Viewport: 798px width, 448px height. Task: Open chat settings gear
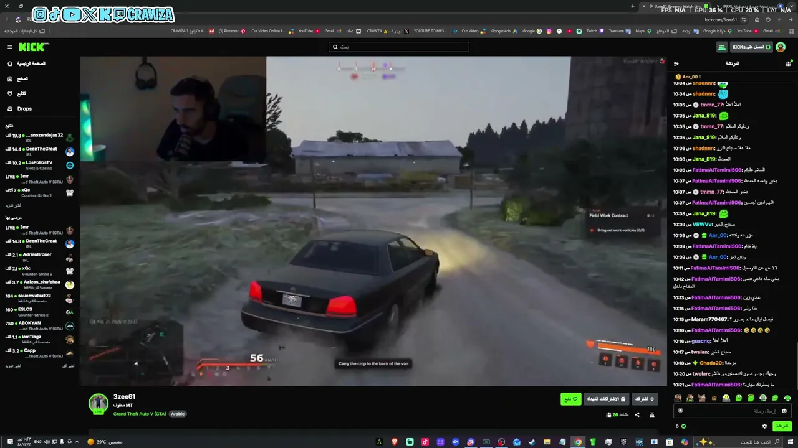tap(764, 426)
